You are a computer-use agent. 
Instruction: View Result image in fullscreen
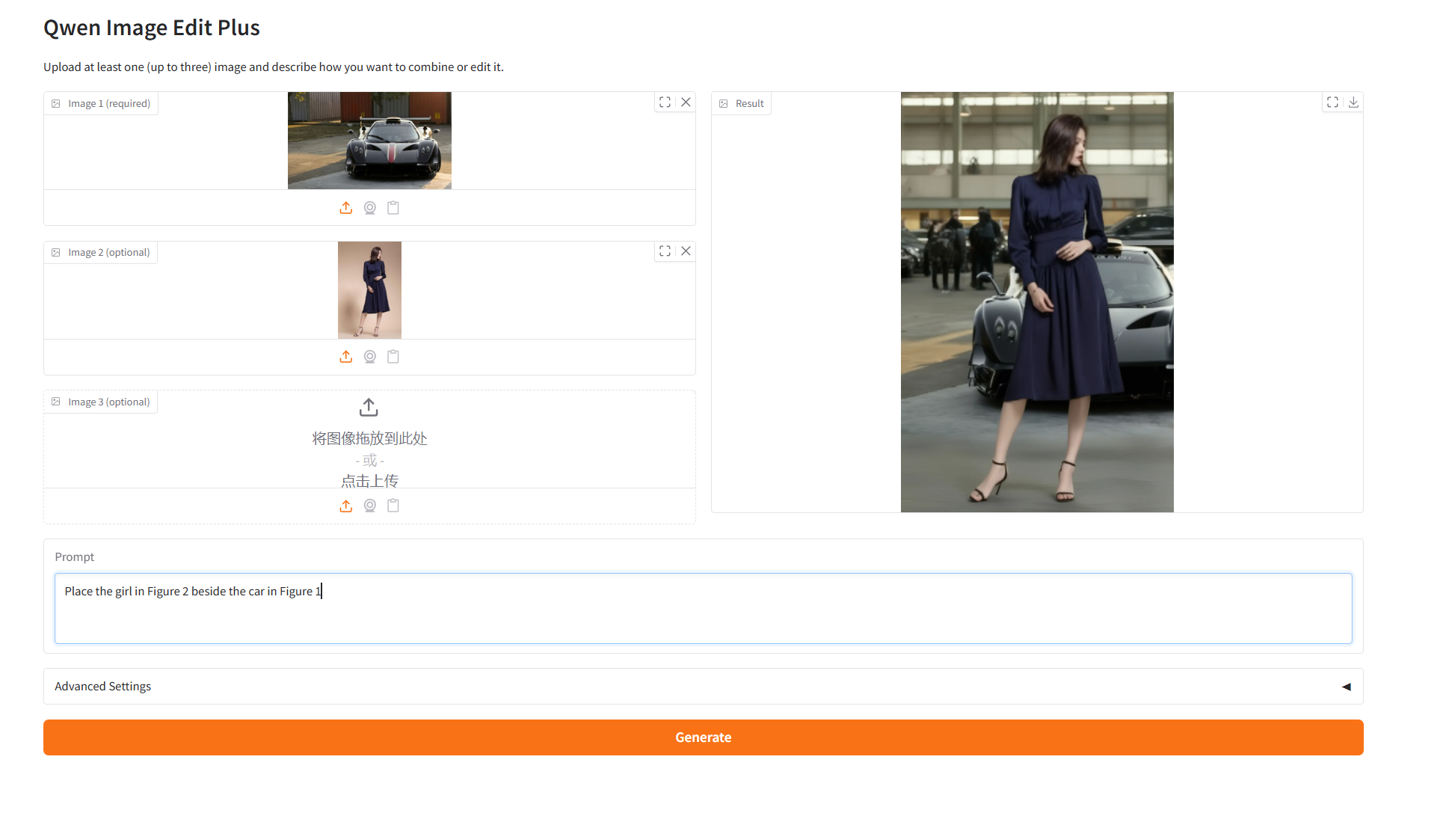pyautogui.click(x=1332, y=102)
